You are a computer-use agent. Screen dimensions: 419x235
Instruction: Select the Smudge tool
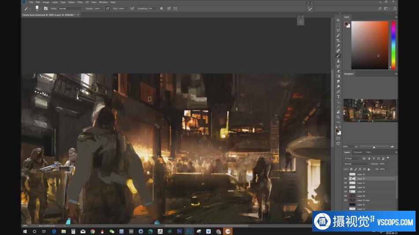tap(338, 81)
